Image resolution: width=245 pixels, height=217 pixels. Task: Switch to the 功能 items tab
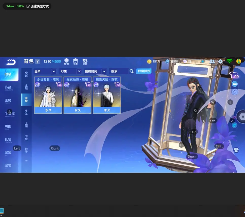tap(8, 127)
